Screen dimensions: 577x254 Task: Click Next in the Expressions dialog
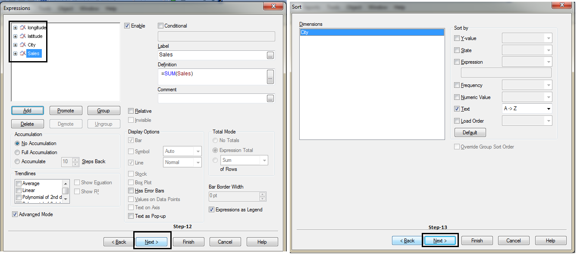tap(151, 242)
